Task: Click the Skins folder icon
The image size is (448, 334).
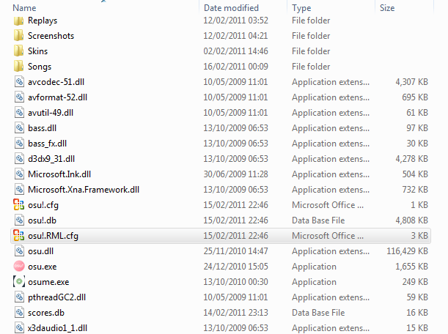Action: click(18, 51)
